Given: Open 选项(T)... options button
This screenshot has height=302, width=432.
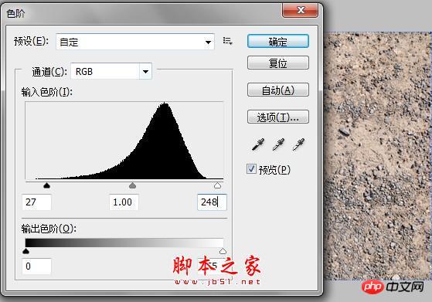Looking at the screenshot, I should point(278,117).
